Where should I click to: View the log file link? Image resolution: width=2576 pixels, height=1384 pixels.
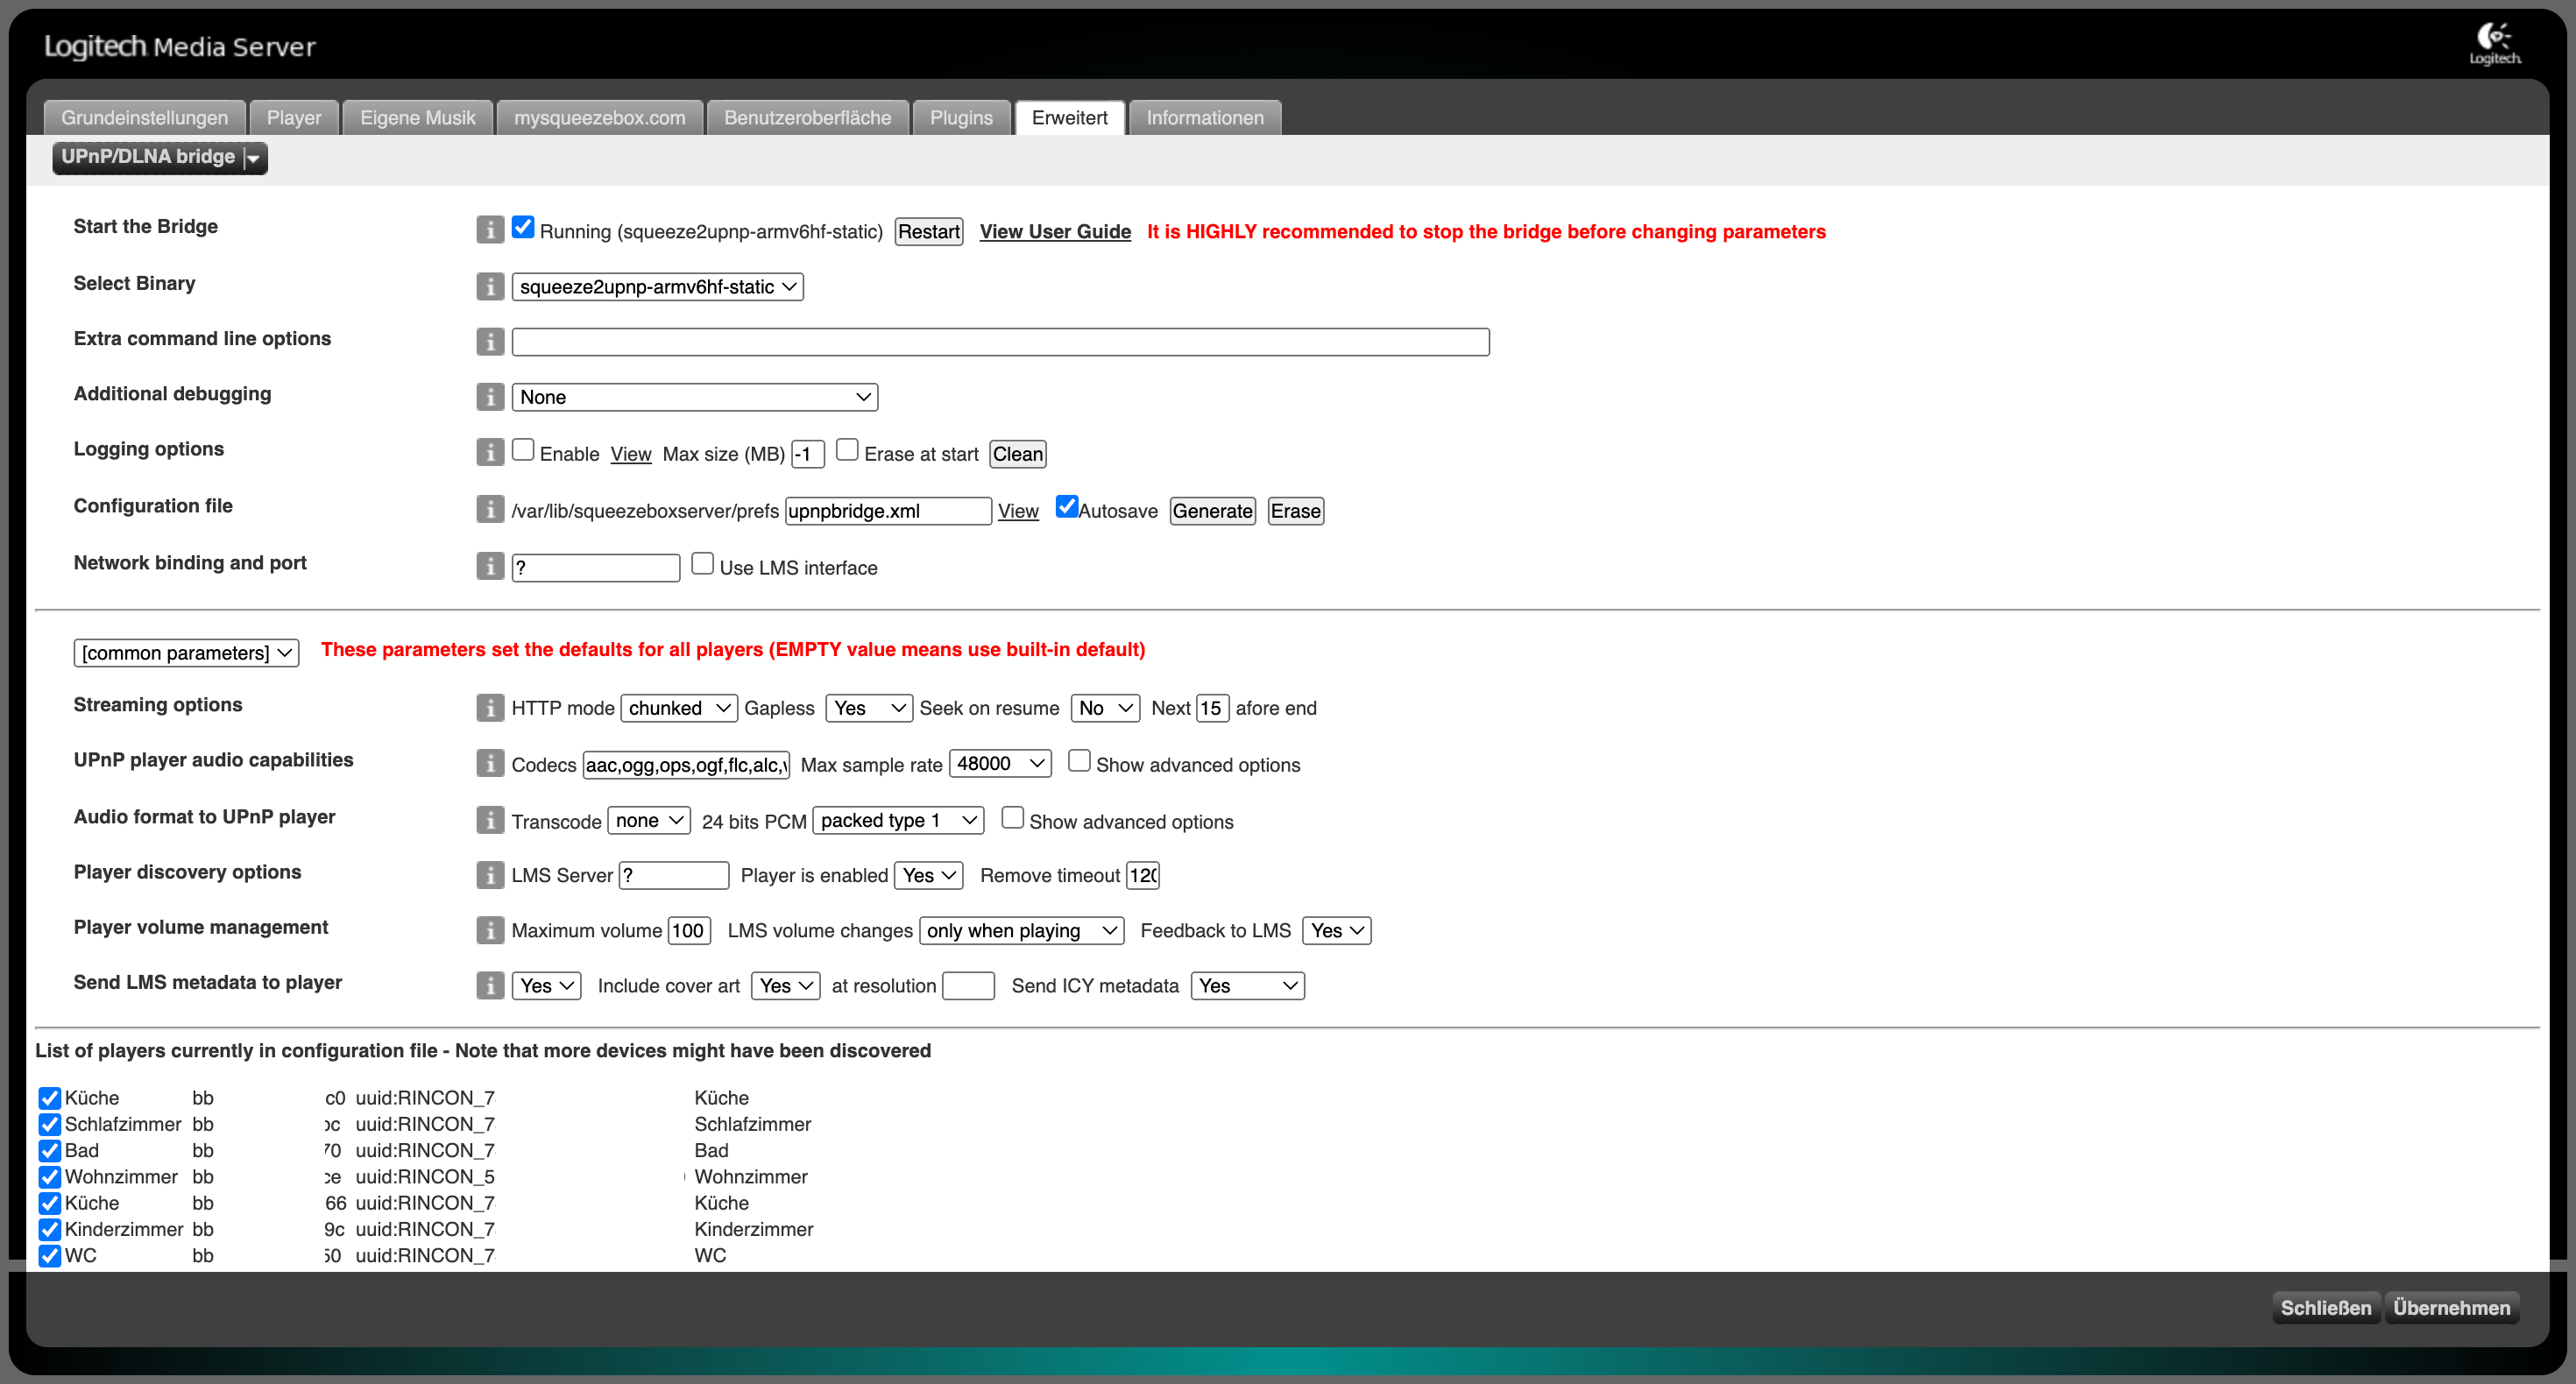[631, 455]
